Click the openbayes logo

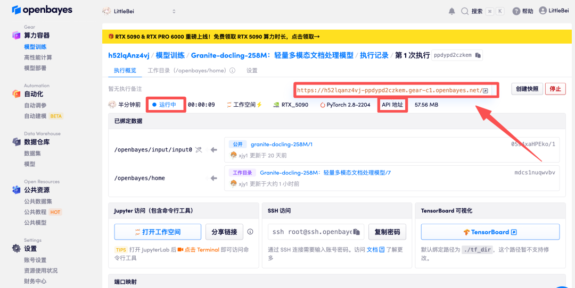pyautogui.click(x=42, y=10)
